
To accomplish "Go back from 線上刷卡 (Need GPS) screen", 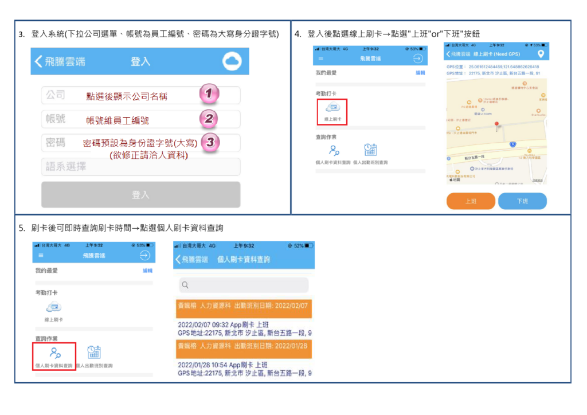I will pyautogui.click(x=449, y=54).
